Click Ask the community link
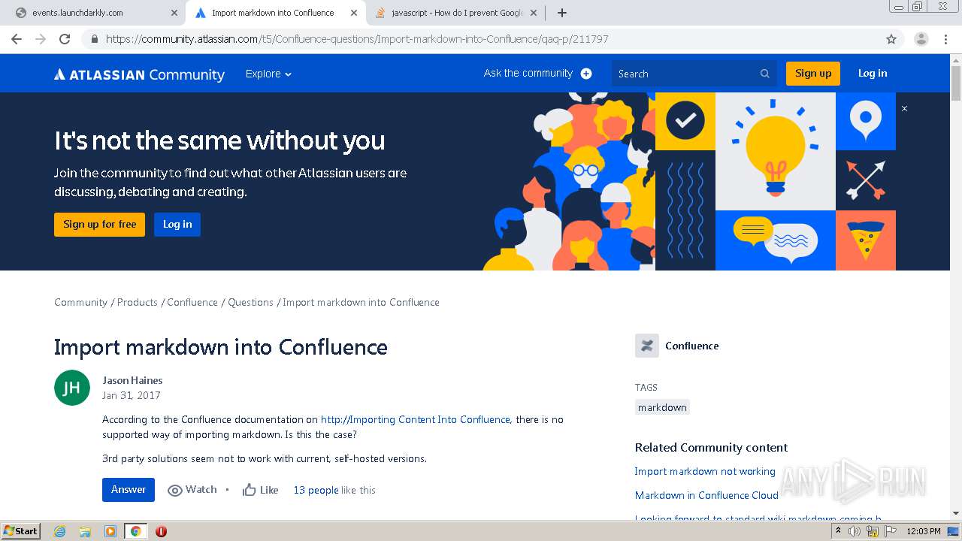962x541 pixels. pyautogui.click(x=528, y=73)
